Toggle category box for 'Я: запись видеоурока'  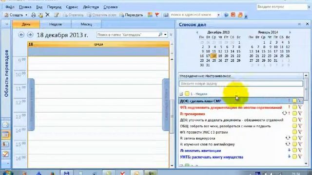(x=294, y=138)
